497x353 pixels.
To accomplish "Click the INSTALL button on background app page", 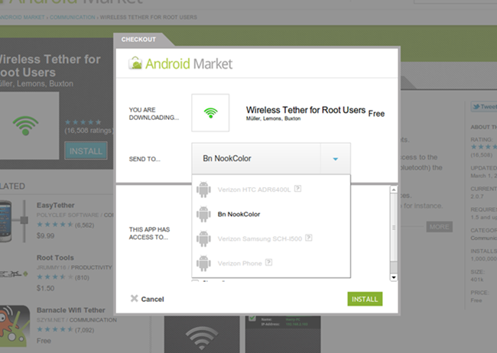I will pyautogui.click(x=86, y=151).
